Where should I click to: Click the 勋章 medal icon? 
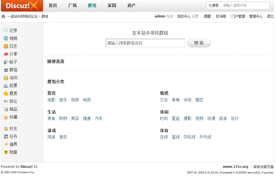(x=6, y=152)
